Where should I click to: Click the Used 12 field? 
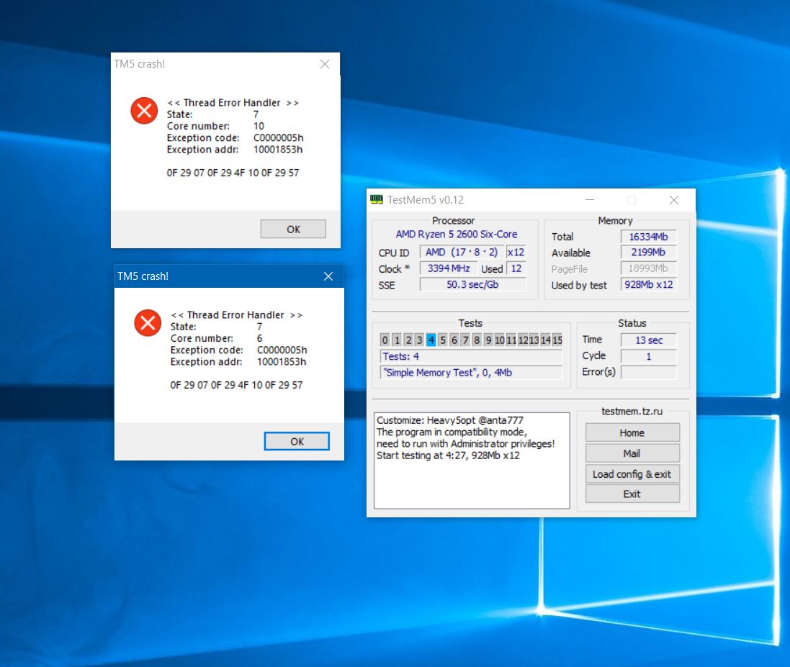[x=516, y=268]
